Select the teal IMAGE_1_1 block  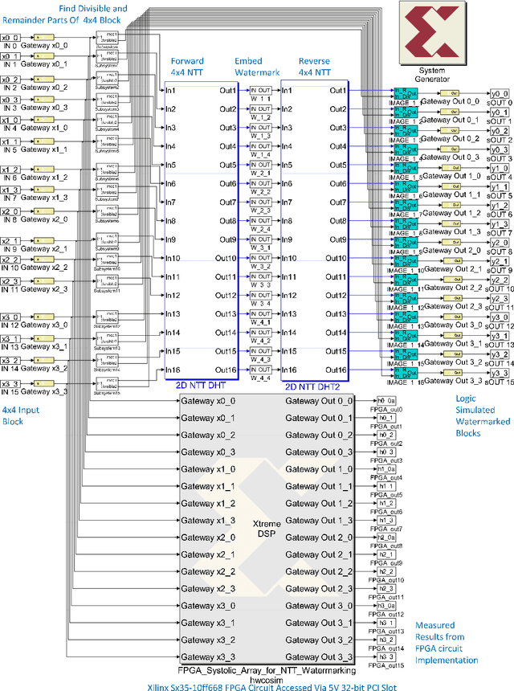tap(405, 93)
